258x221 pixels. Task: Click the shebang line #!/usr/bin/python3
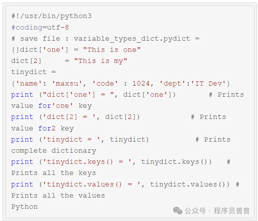point(51,16)
